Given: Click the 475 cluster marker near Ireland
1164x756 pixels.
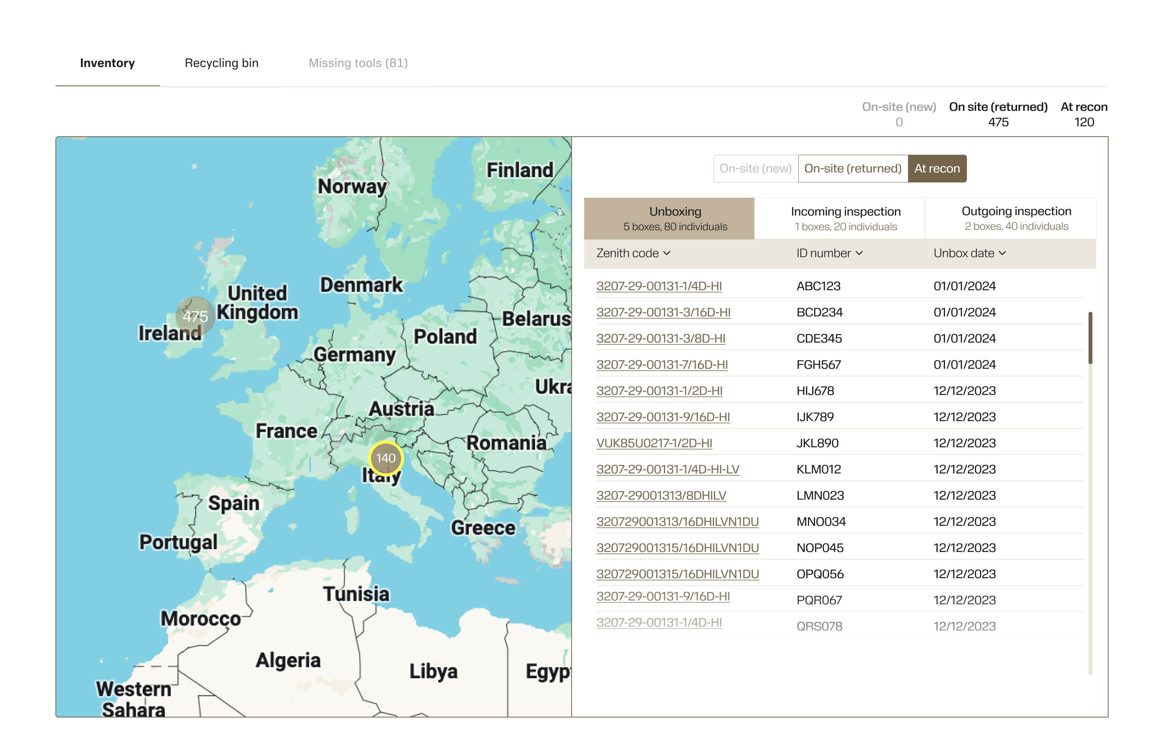Looking at the screenshot, I should [195, 316].
